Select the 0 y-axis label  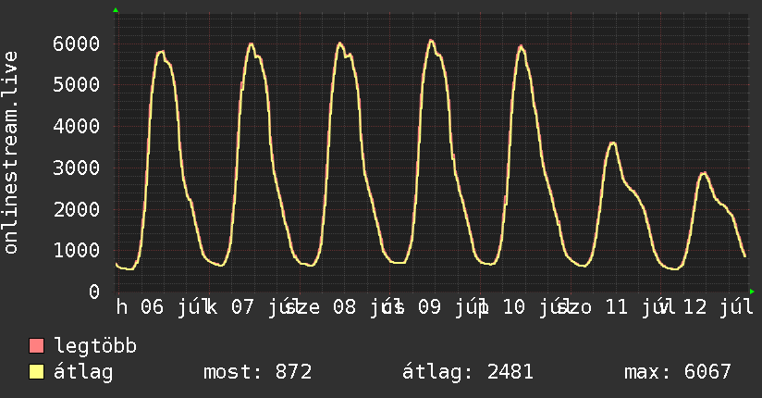point(94,292)
